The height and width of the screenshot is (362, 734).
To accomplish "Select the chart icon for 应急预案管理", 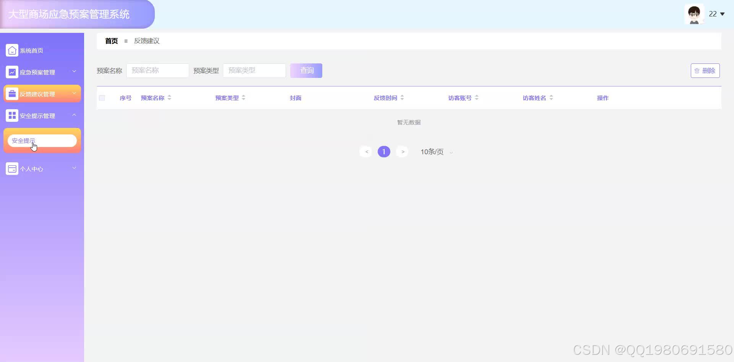I will pyautogui.click(x=11, y=71).
